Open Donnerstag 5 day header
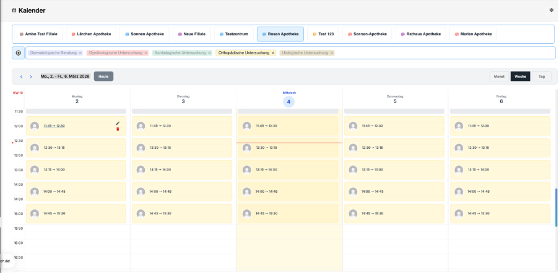 395,99
